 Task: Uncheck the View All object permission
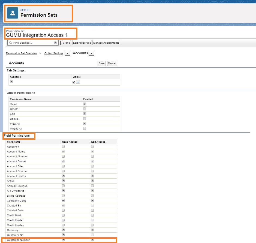click(85, 124)
